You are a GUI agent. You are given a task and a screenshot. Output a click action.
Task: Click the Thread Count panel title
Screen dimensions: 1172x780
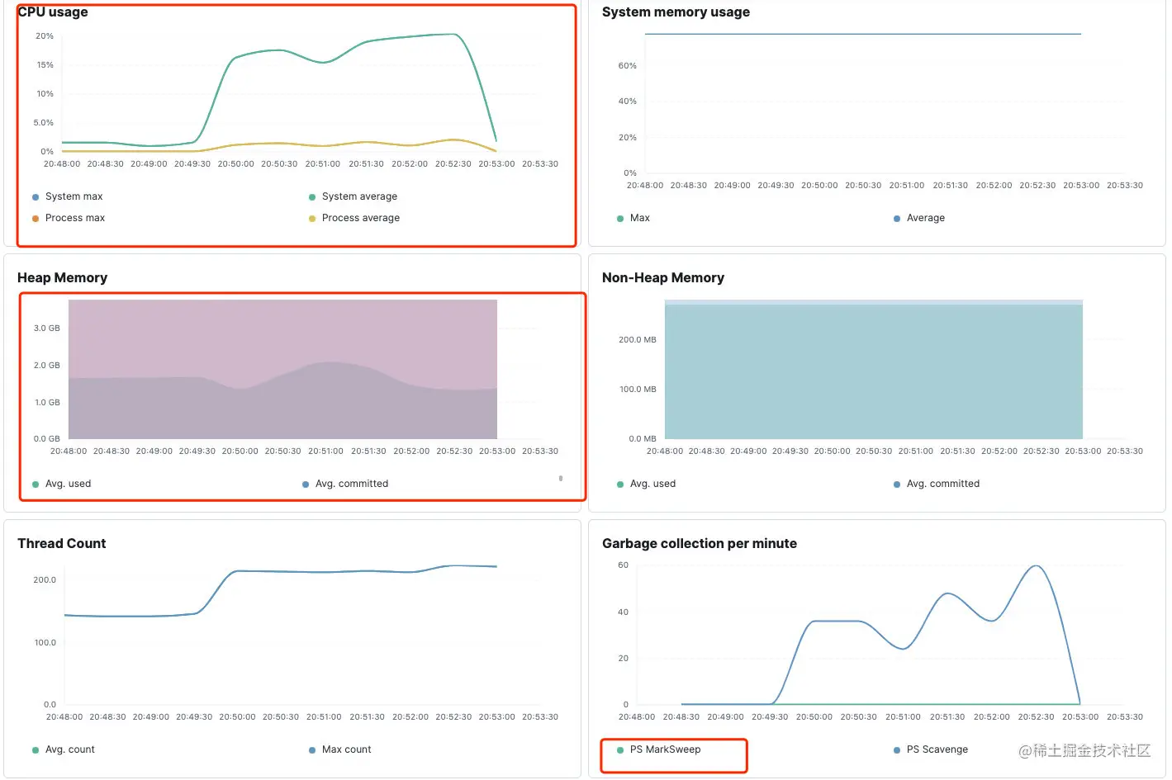click(61, 543)
